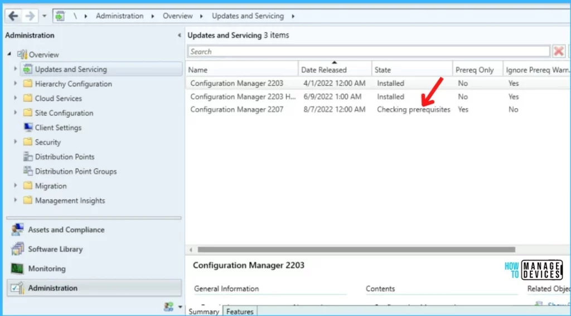This screenshot has height=316, width=571.
Task: Switch to the Summary tab
Action: point(204,312)
